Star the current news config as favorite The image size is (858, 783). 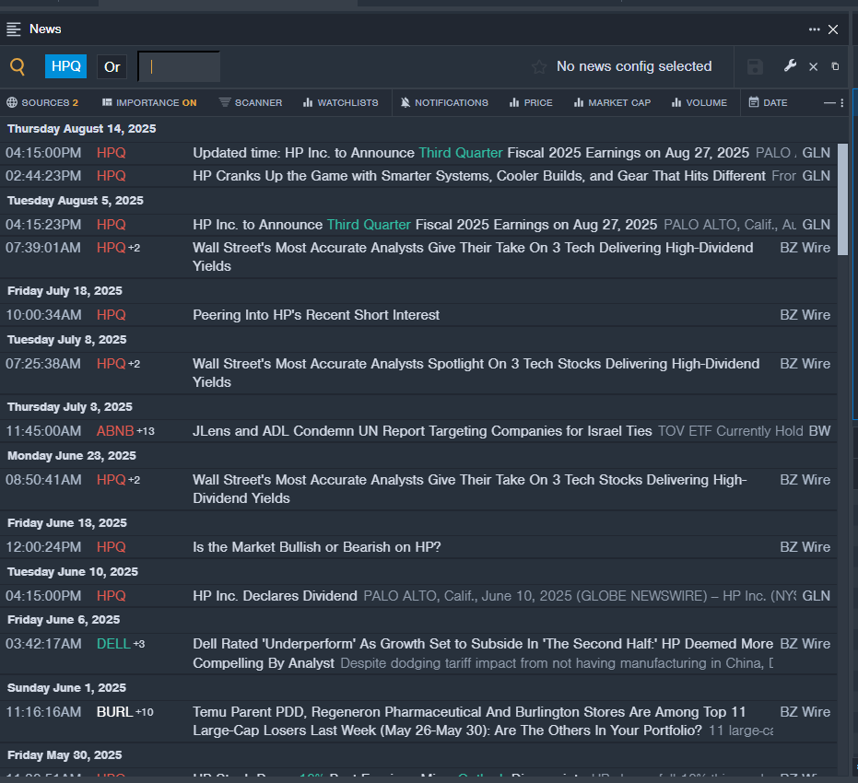coord(539,66)
